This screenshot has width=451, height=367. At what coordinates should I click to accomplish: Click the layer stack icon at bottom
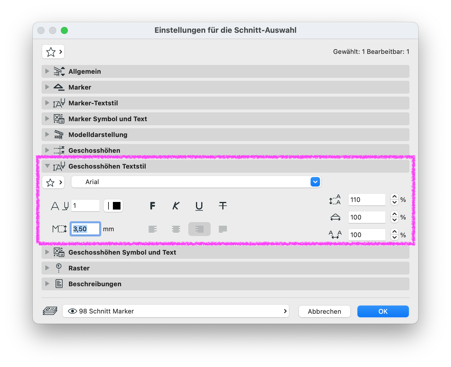coord(50,311)
